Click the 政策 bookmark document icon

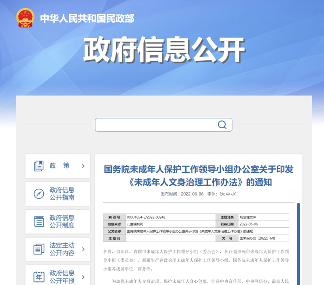point(39,166)
